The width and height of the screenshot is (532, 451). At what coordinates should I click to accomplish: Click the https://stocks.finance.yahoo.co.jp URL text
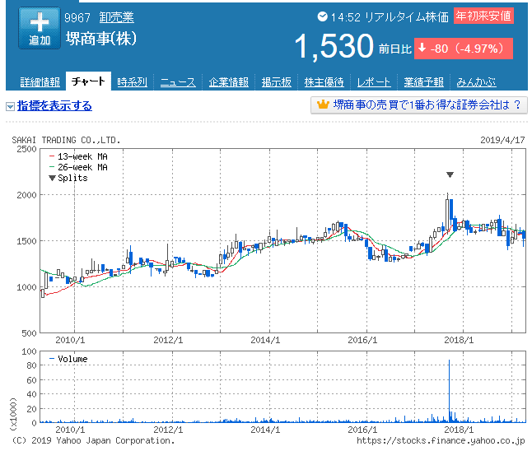441,440
